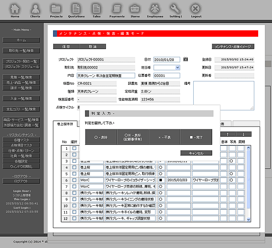This screenshot has width=272, height=248.
Task: Open 請求 一覧/検索 menu item
Action: (21, 88)
